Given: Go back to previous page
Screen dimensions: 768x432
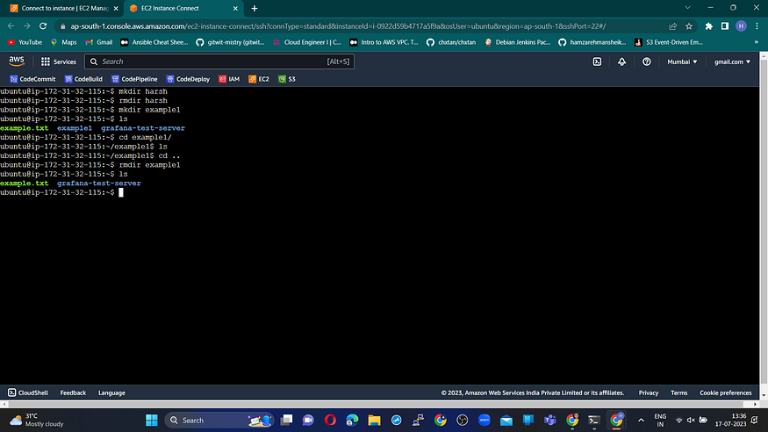Looking at the screenshot, I should pyautogui.click(x=11, y=26).
